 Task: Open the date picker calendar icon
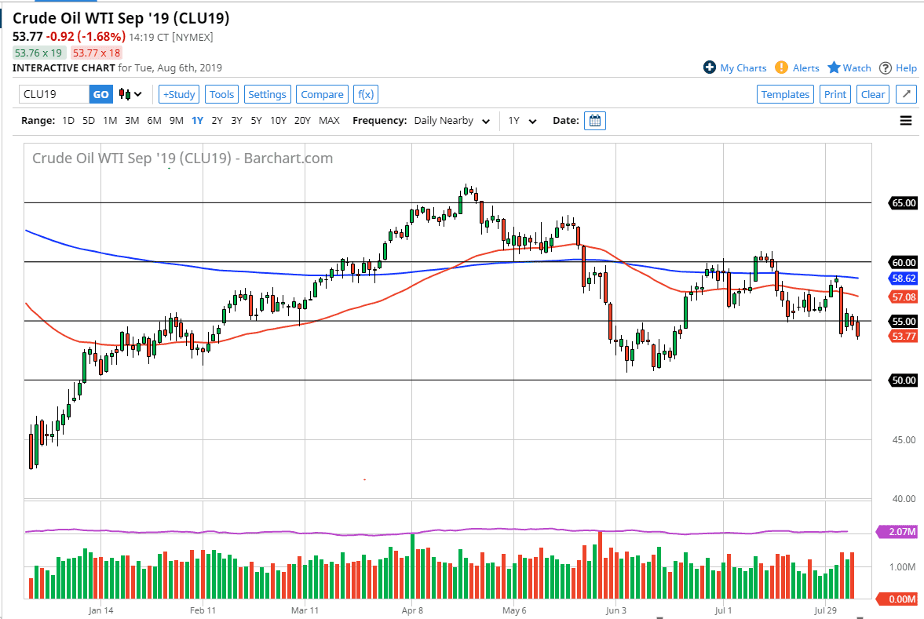[594, 120]
